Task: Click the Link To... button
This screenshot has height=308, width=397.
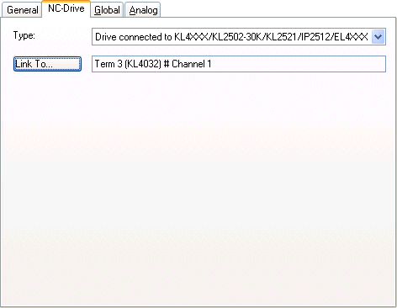Action: point(47,64)
